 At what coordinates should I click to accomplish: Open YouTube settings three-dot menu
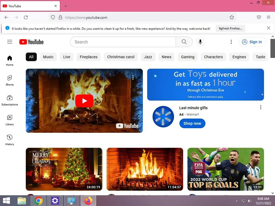[x=231, y=42]
